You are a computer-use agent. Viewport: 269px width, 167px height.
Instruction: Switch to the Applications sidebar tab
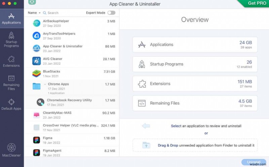pyautogui.click(x=11, y=19)
